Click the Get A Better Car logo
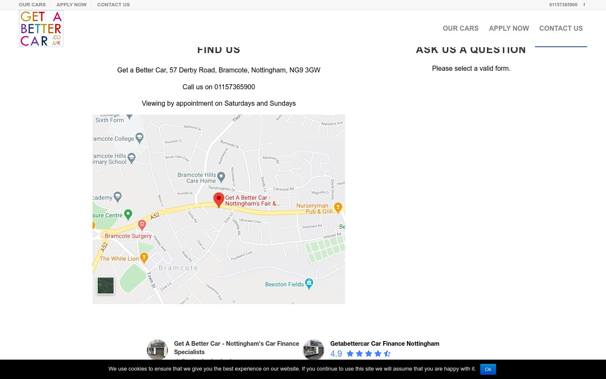This screenshot has height=379, width=606. [x=41, y=29]
